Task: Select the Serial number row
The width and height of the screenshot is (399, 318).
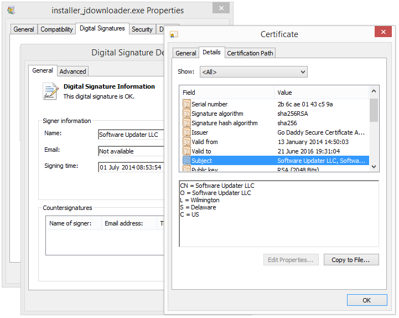Action: pyautogui.click(x=274, y=104)
